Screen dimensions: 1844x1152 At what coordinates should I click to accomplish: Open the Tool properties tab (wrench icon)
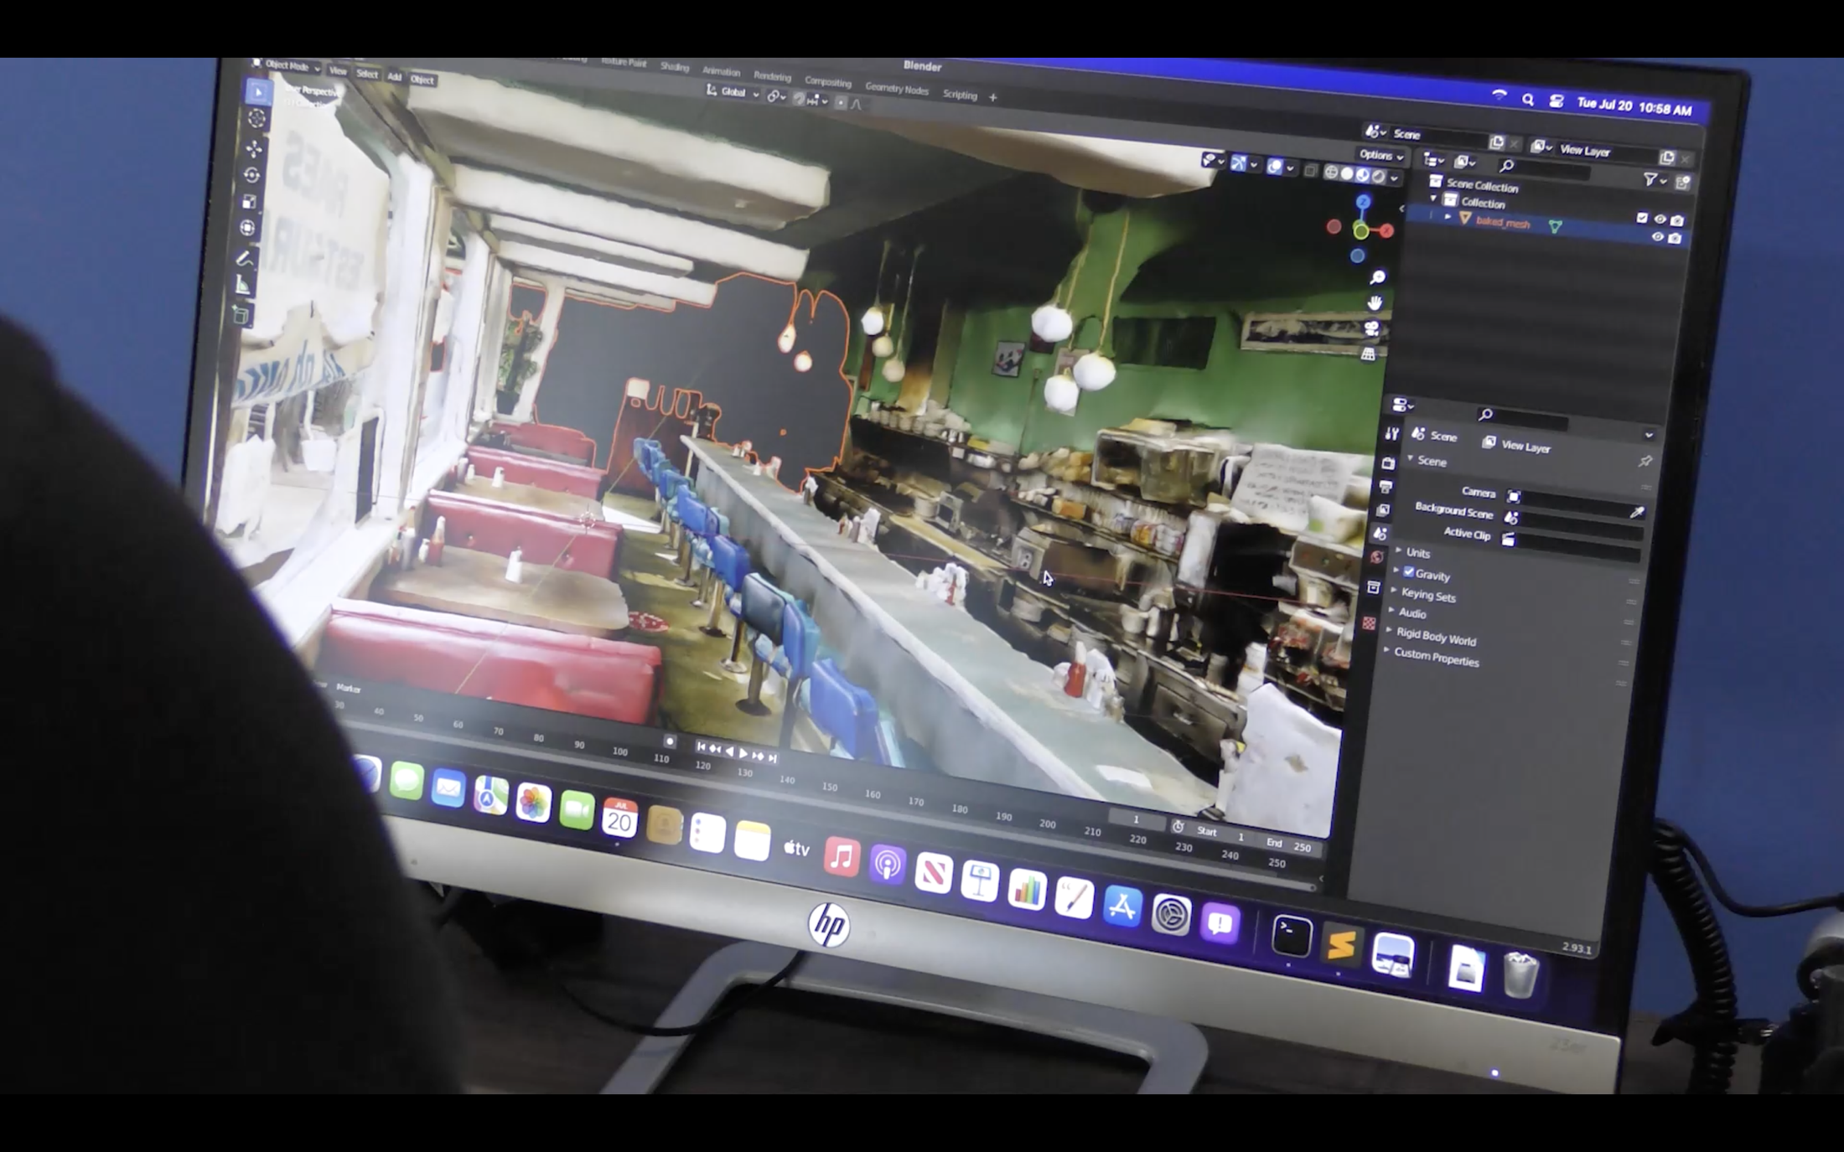tap(1392, 433)
